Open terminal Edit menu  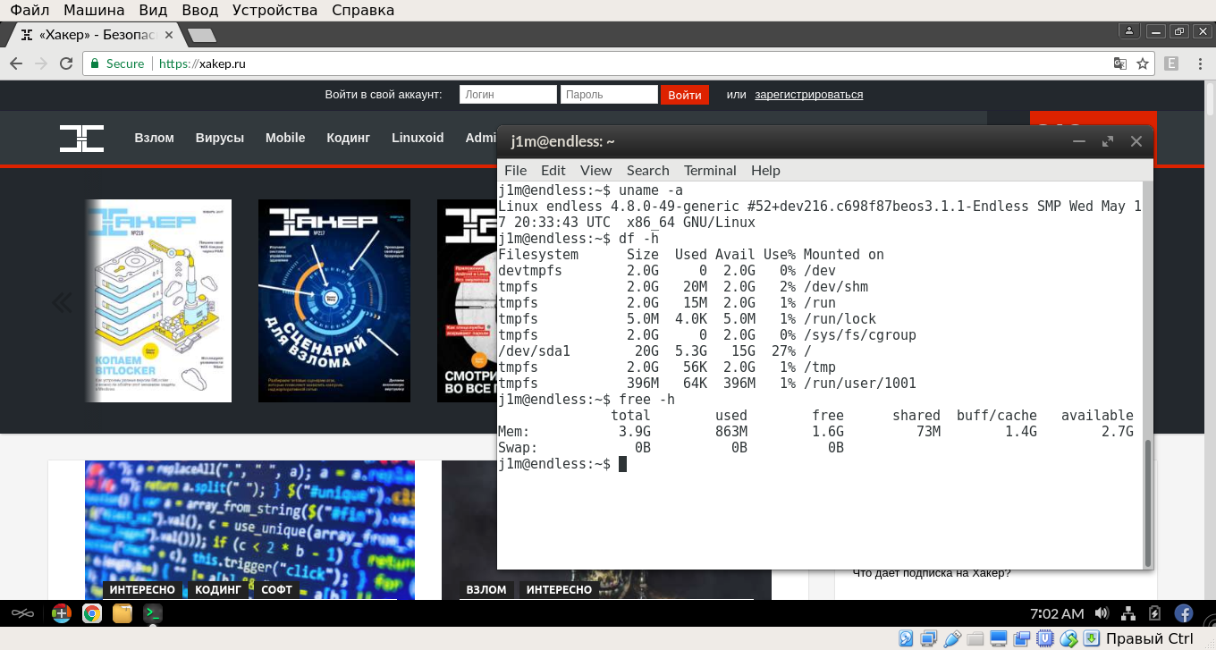(x=553, y=170)
